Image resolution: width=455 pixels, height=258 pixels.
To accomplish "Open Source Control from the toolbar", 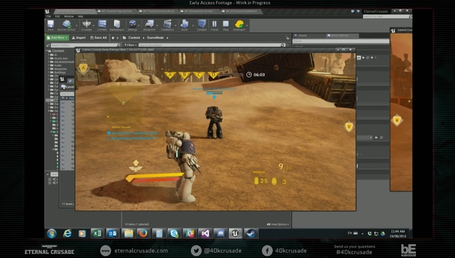I will [x=66, y=25].
